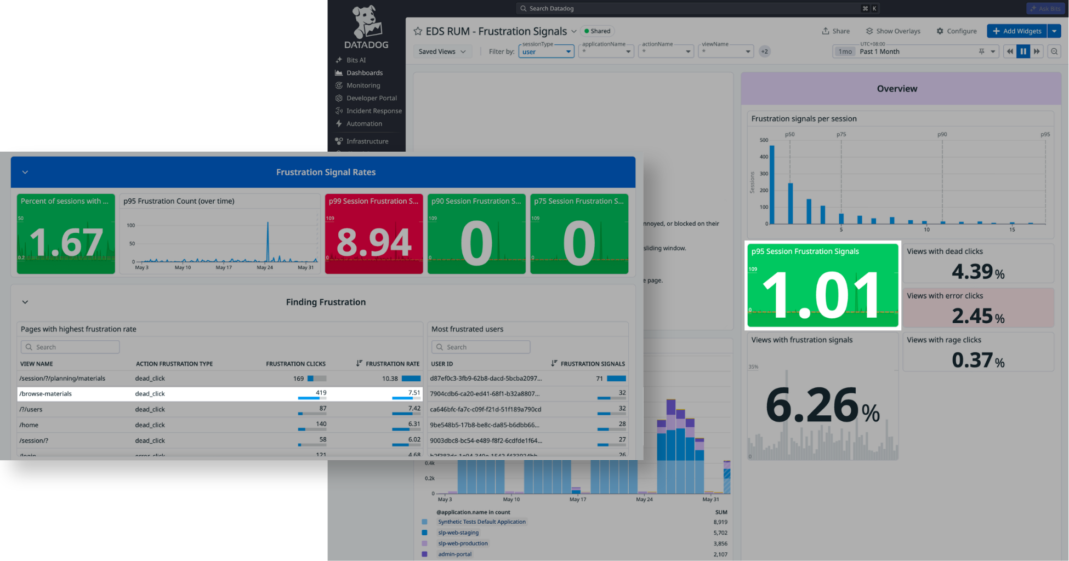Click the /session/?/planning/materials view name
Image resolution: width=1069 pixels, height=561 pixels.
(62, 379)
